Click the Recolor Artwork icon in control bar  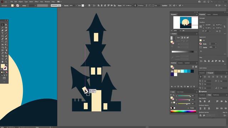[x=89, y=6]
